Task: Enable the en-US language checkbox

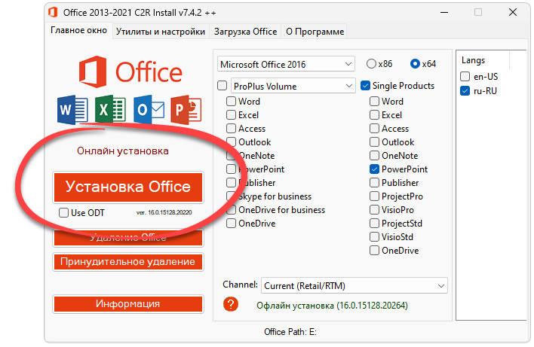Action: [x=465, y=77]
